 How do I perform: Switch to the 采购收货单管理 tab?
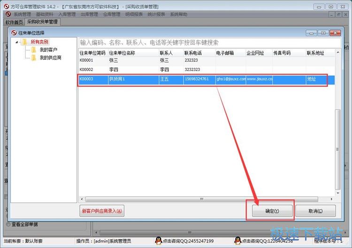click(x=42, y=22)
